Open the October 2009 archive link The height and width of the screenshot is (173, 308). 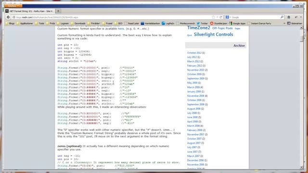coord(194,74)
